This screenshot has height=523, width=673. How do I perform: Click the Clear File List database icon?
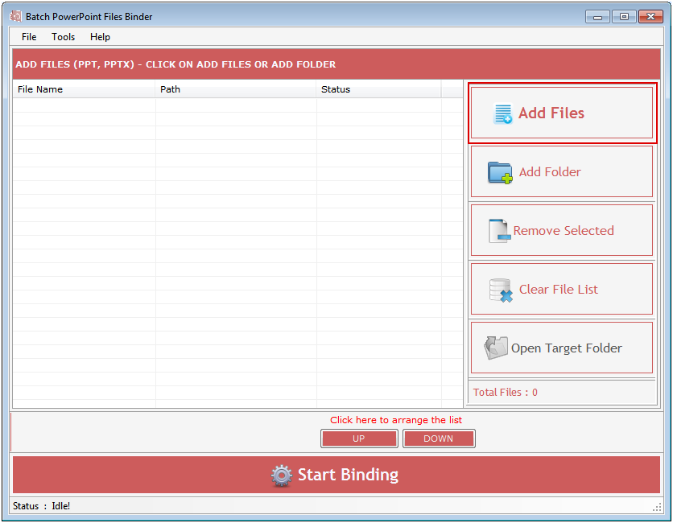pyautogui.click(x=501, y=290)
